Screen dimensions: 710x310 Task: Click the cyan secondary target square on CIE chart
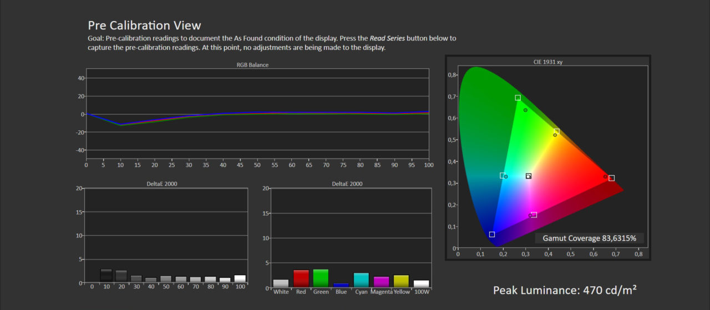(503, 175)
